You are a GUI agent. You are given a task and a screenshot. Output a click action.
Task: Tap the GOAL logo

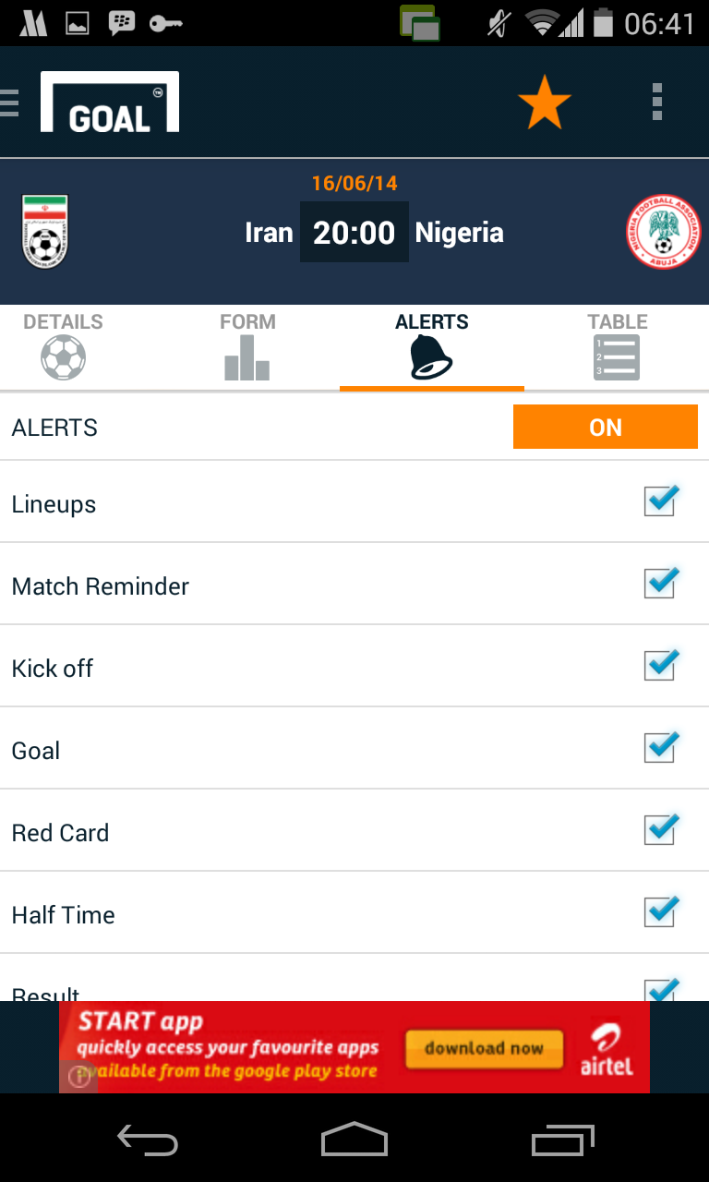click(x=110, y=103)
